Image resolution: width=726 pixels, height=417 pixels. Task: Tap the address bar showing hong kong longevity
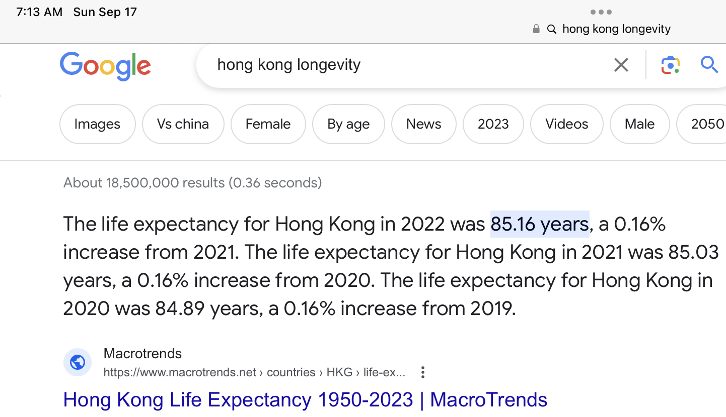(616, 29)
